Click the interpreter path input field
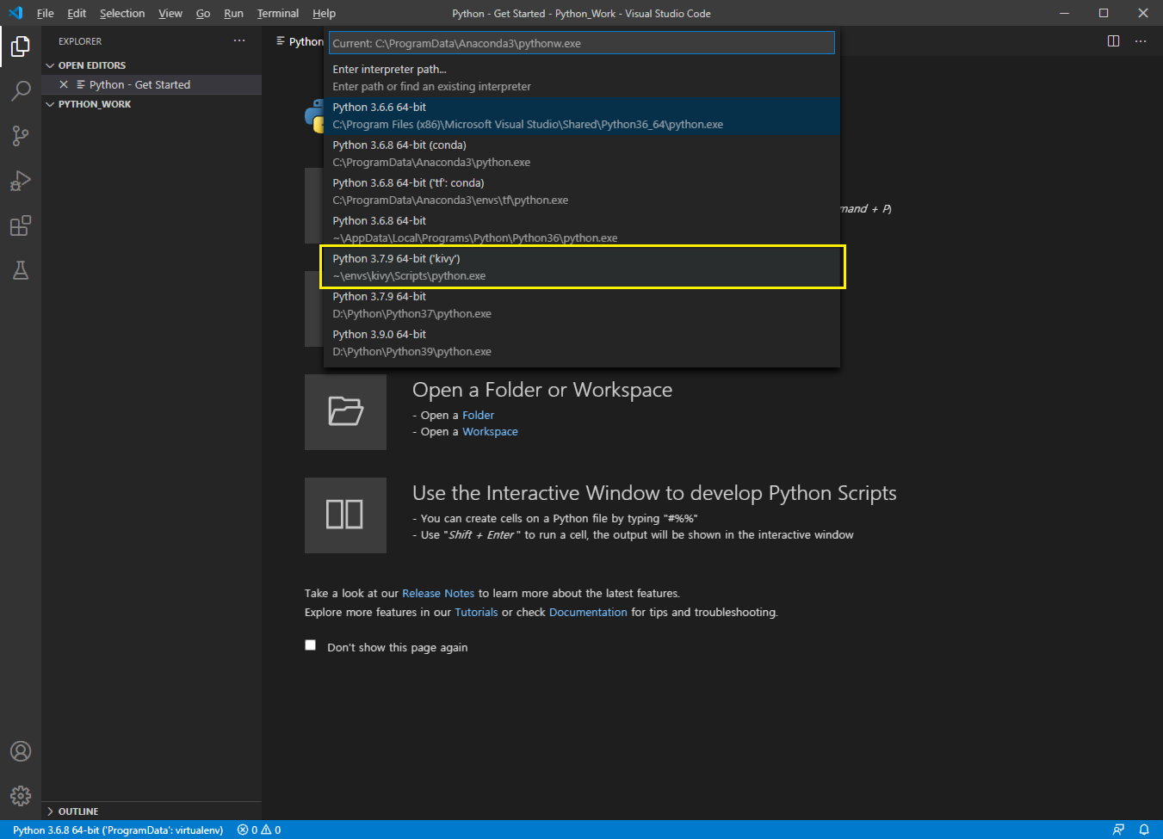Screen dimensions: 1163x839 click(582, 43)
